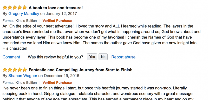Click the second star of Gregory Mandley's rating
This screenshot has width=208, height=100.
[x=10, y=8]
